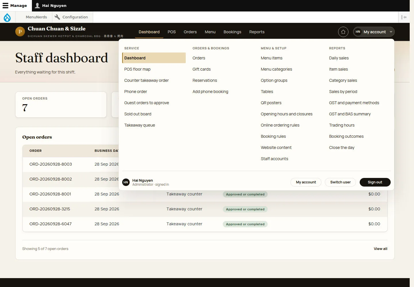
Task: Click order ORD-20260928-3215
Action: (x=50, y=209)
